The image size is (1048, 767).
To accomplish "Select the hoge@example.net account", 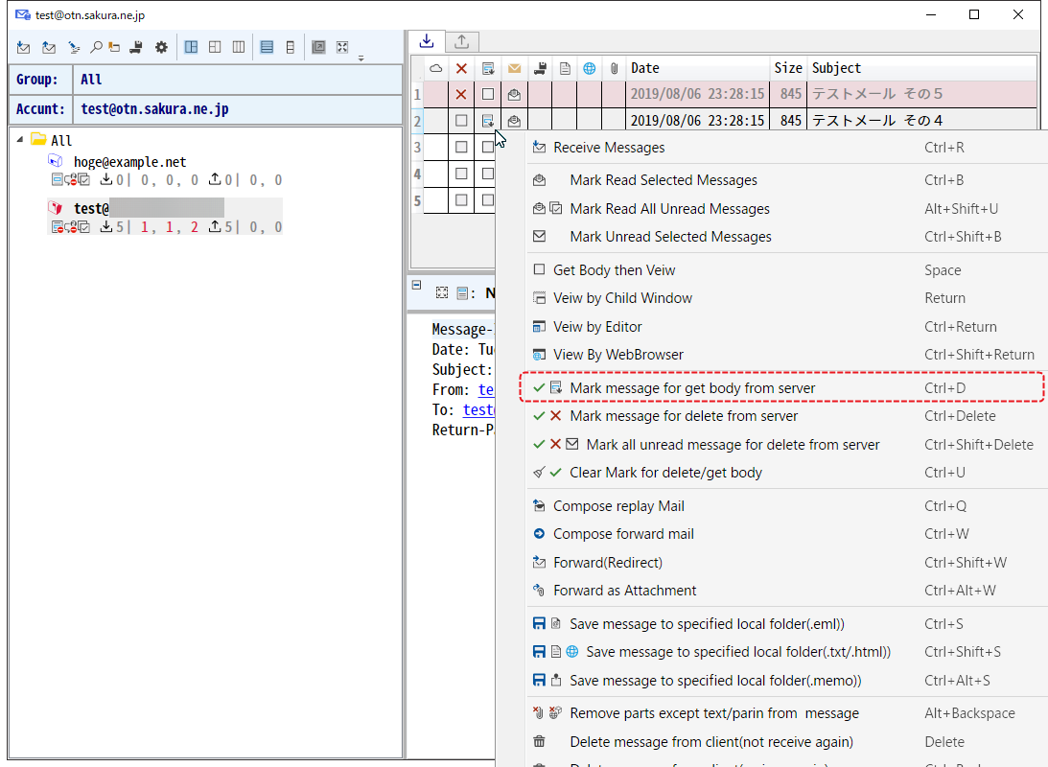I will point(129,162).
